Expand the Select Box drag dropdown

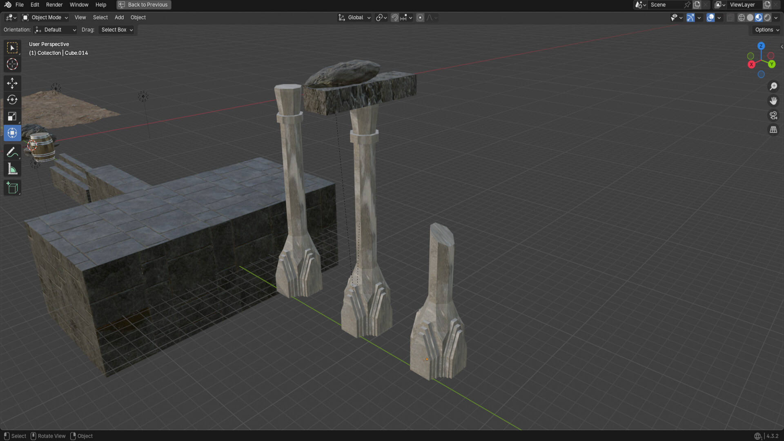point(117,30)
